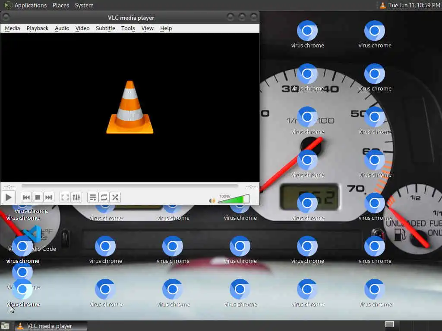Open the Subtitle menu
Screen dimensions: 442x331
point(105,28)
